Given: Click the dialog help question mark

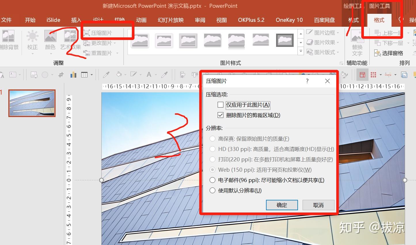Looking at the screenshot, I should pos(307,81).
